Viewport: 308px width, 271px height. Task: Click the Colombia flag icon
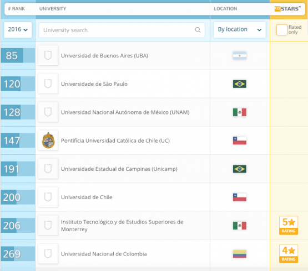click(x=239, y=254)
